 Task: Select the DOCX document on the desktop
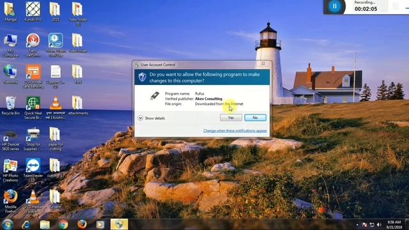[56, 77]
